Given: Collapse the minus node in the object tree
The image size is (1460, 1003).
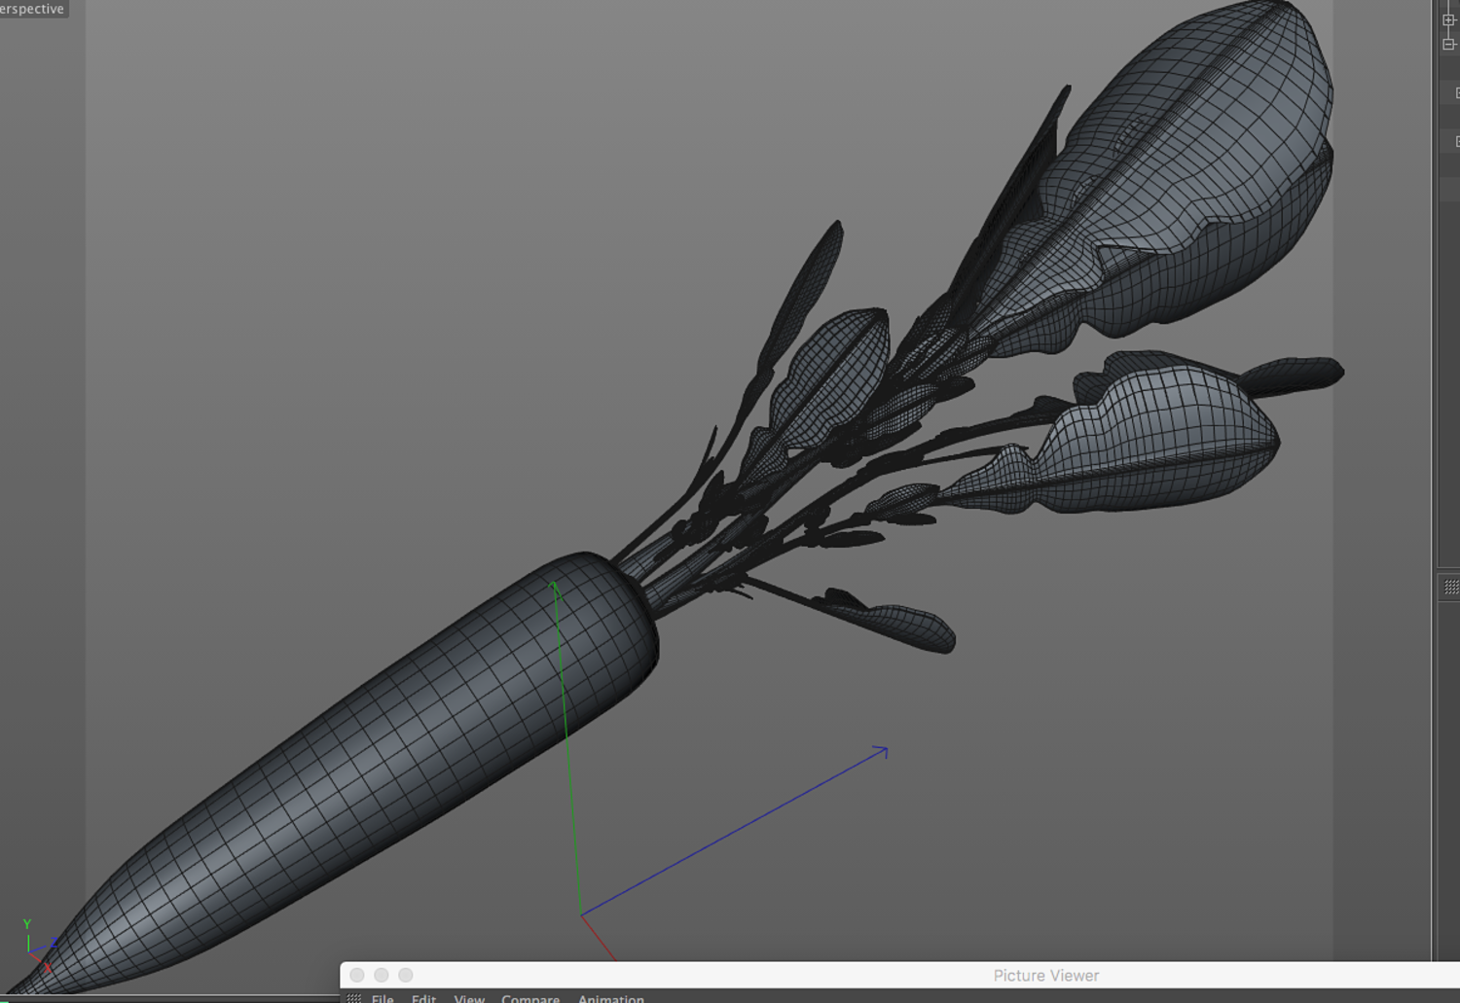Looking at the screenshot, I should 1449,44.
